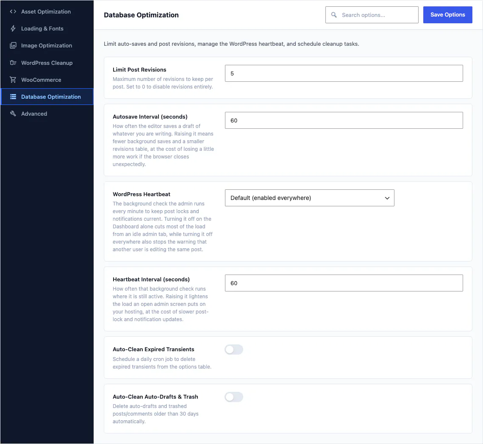Click the Loading & Fonts lightning bolt icon
Screen dimensions: 483x444
pyautogui.click(x=13, y=28)
